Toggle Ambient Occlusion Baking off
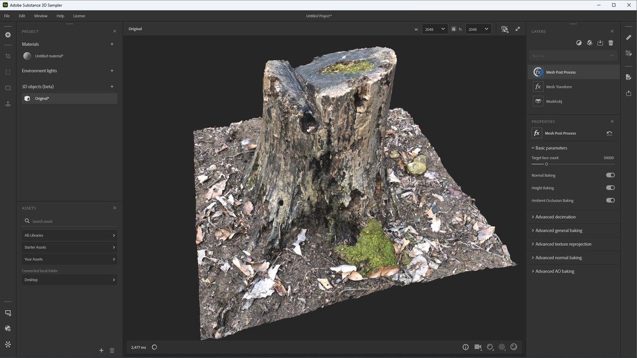 [x=610, y=201]
